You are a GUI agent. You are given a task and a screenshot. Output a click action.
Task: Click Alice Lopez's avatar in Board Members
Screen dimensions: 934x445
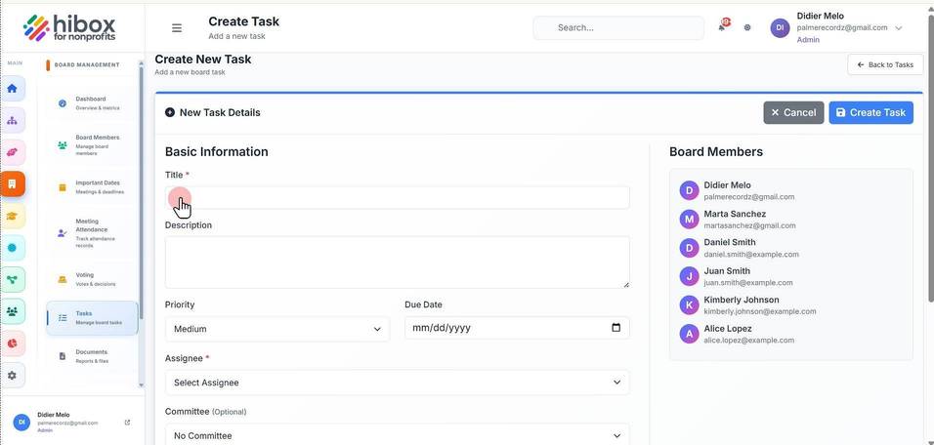tap(689, 334)
